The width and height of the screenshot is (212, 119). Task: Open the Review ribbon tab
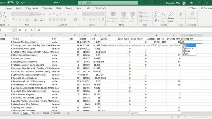point(69,8)
